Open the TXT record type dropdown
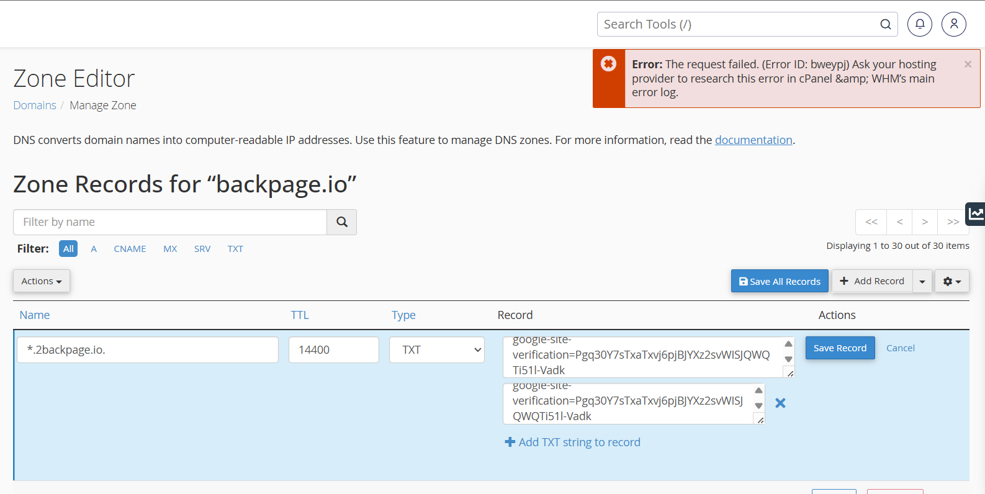 437,350
